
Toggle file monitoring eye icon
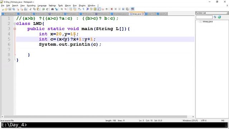(107, 9)
